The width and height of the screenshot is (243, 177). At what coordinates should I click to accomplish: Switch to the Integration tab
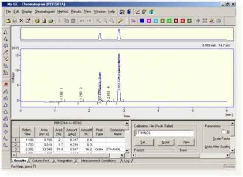click(x=65, y=161)
